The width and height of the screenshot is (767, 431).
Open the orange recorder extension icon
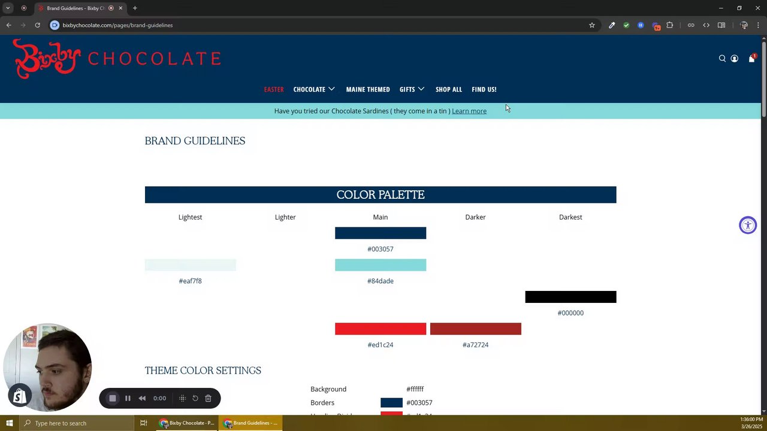[x=656, y=26]
